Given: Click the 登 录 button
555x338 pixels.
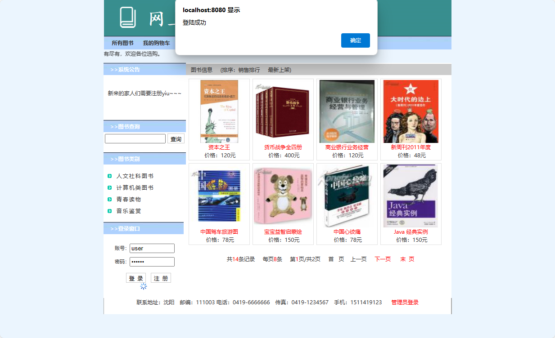Looking at the screenshot, I should click(135, 278).
